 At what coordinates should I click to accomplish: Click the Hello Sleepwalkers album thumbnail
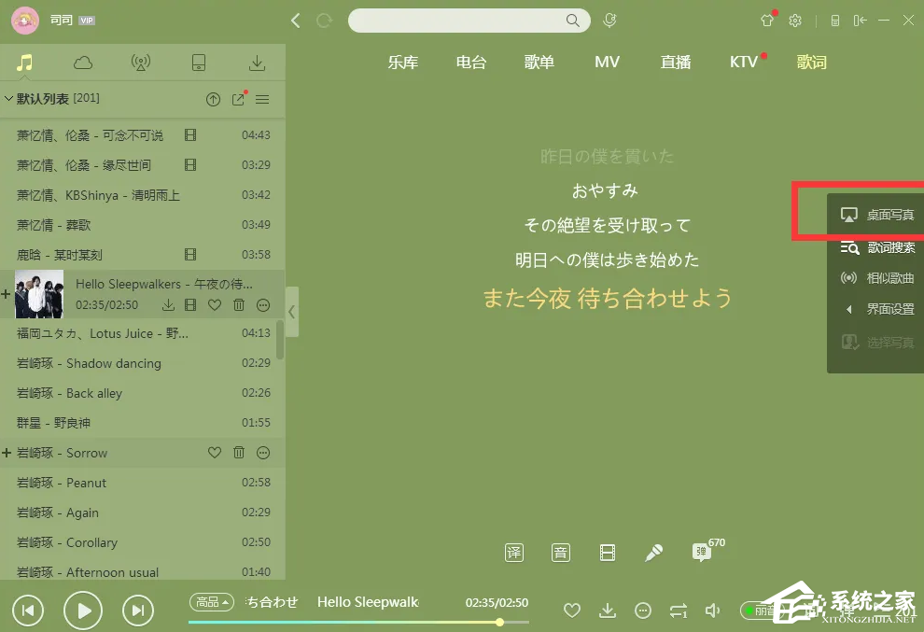pos(39,294)
